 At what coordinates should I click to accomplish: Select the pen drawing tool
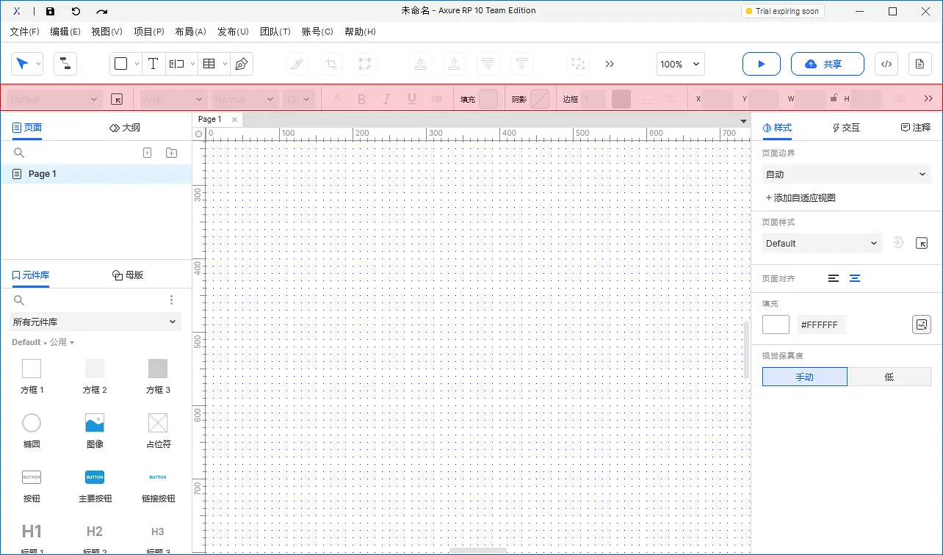(241, 64)
